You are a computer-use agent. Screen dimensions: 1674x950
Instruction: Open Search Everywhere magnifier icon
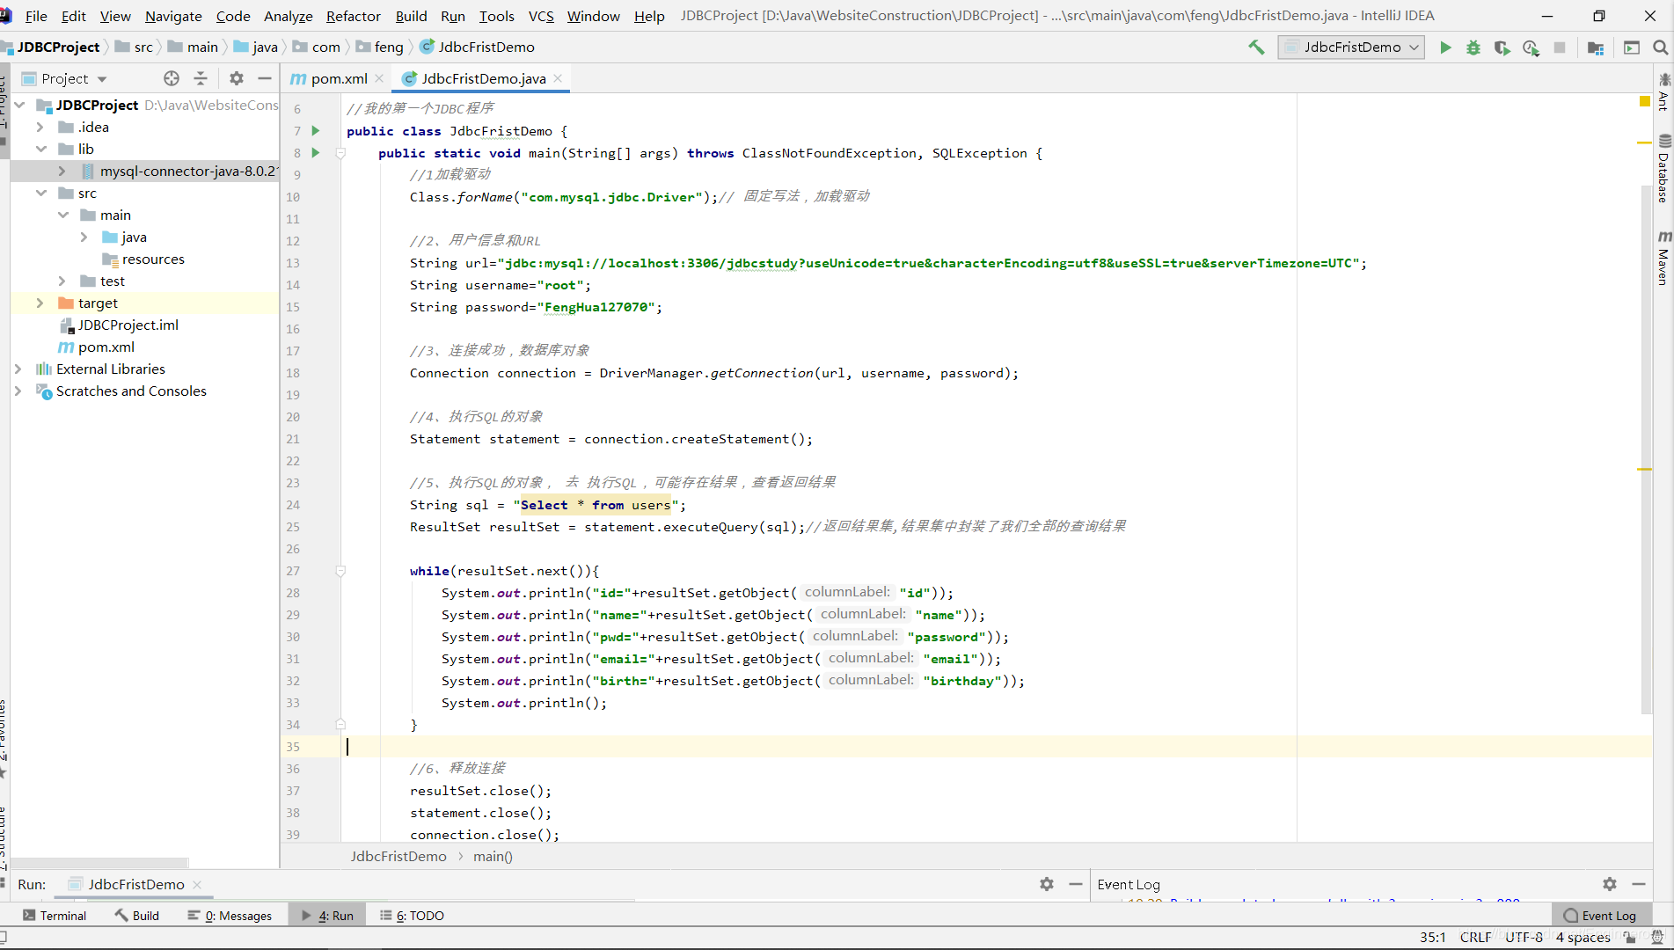click(1660, 47)
